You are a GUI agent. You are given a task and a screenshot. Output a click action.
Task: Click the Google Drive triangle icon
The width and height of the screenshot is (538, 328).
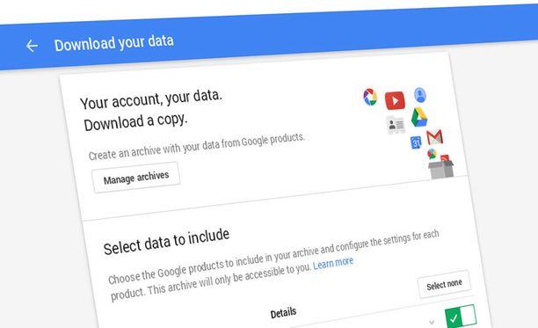coord(419,117)
